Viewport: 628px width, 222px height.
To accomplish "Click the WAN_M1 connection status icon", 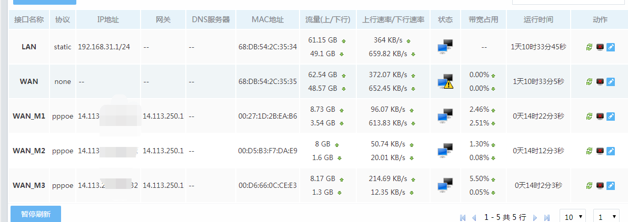I will [445, 116].
